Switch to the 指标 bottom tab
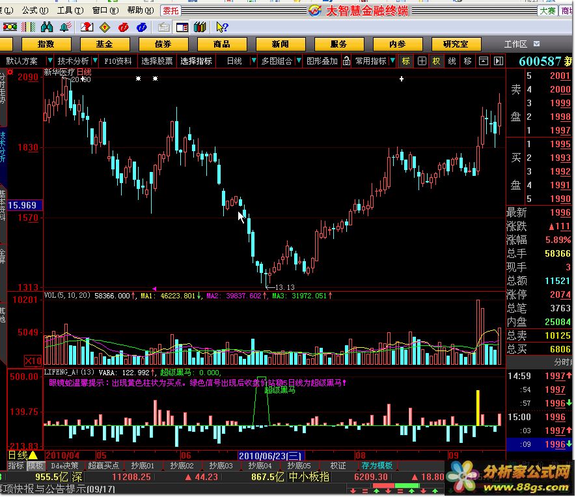The height and width of the screenshot is (497, 576). tap(16, 466)
